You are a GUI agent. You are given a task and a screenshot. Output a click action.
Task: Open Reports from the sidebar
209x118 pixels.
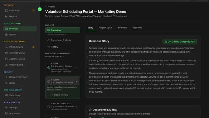pyautogui.click(x=20, y=16)
